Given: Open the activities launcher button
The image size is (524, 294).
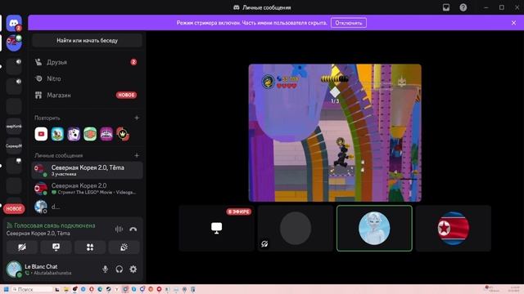Looking at the screenshot, I should (90, 247).
